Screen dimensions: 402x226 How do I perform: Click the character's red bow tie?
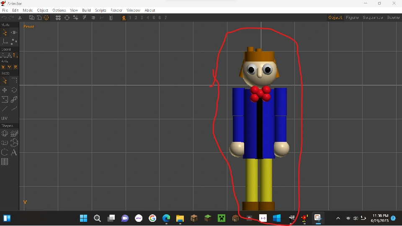260,94
